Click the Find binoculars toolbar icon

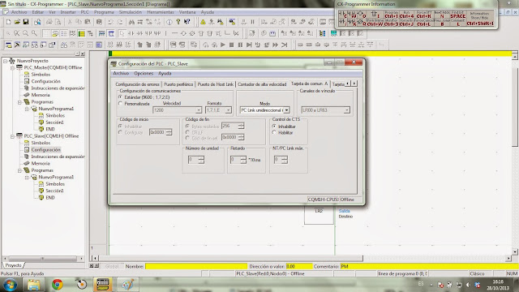pyautogui.click(x=131, y=22)
